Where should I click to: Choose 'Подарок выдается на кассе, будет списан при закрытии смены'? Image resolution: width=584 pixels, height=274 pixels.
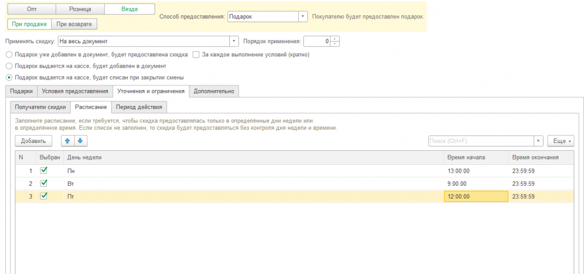(9, 77)
